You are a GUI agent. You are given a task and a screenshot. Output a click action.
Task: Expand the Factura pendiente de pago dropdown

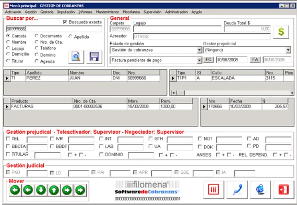pos(199,60)
